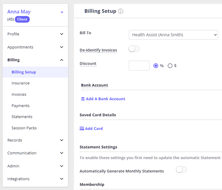Open the Bill To dropdown
The image size is (222, 190).
coord(173,35)
